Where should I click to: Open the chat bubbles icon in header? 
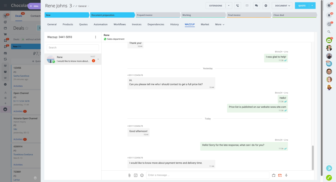(x=256, y=6)
